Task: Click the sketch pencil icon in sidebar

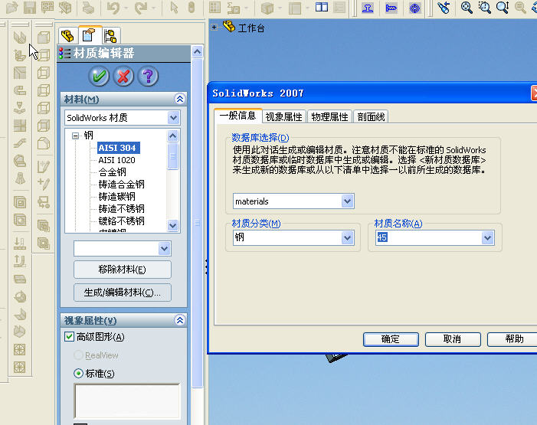Action: (44, 166)
